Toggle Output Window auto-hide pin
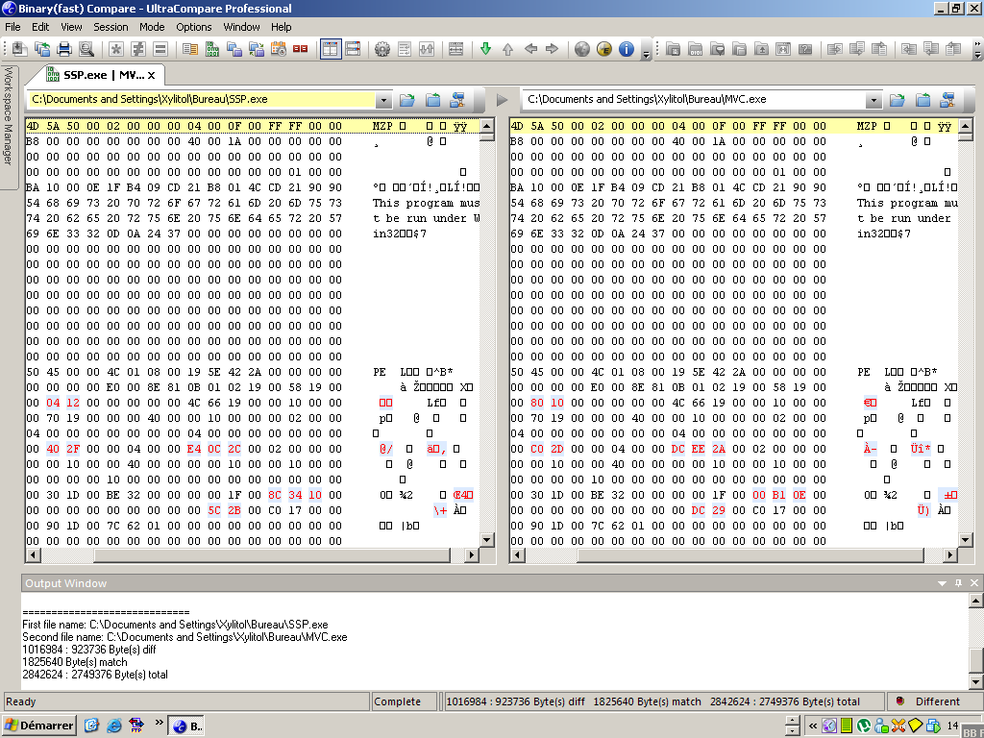 [958, 583]
